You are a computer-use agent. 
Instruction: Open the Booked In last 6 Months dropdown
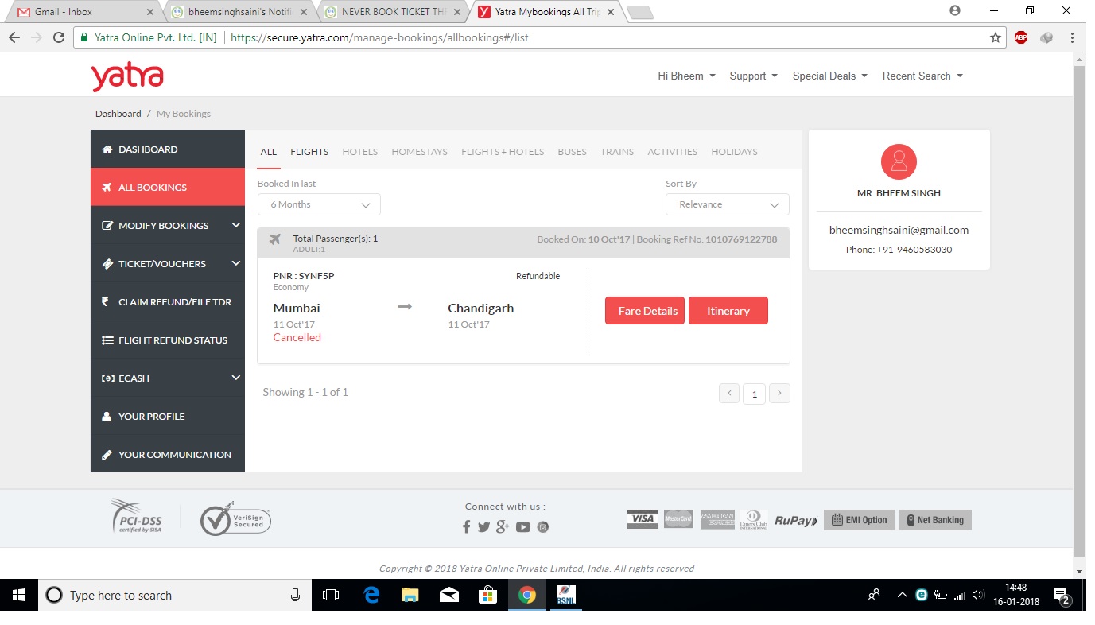pos(319,204)
